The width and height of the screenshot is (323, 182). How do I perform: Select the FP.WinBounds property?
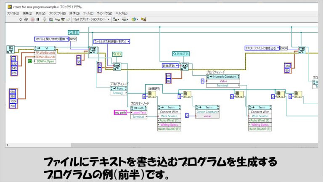click(45, 53)
